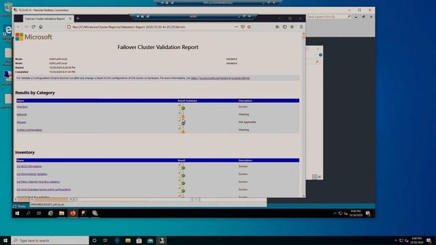Screen dimensions: 436x245
Task: Open the Network category link
Action: [x=22, y=114]
